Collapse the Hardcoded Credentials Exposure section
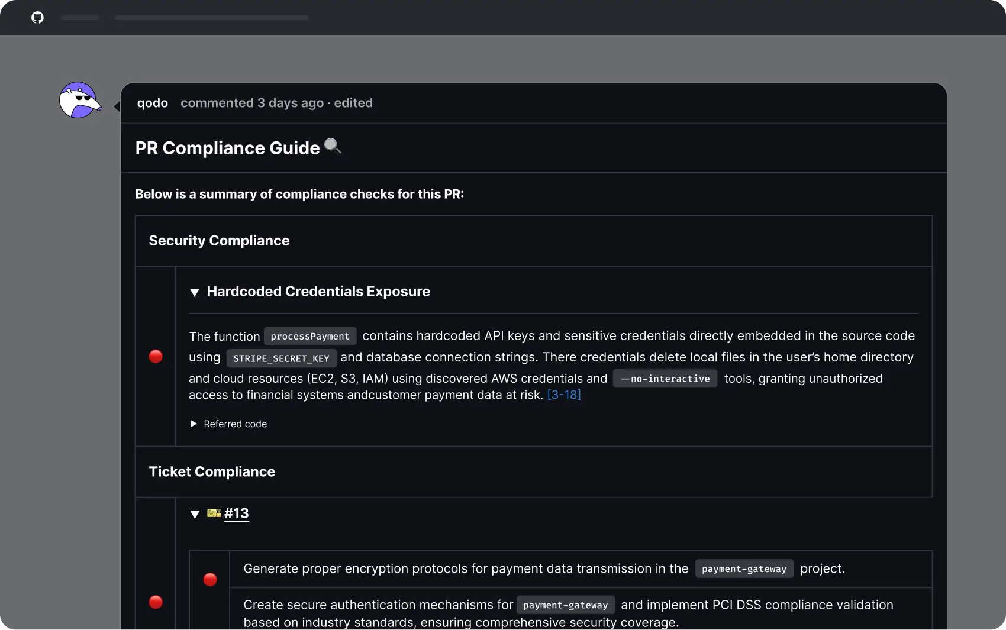The height and width of the screenshot is (630, 1006). point(194,292)
